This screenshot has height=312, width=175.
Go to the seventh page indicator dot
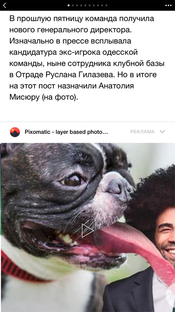[x=94, y=5]
